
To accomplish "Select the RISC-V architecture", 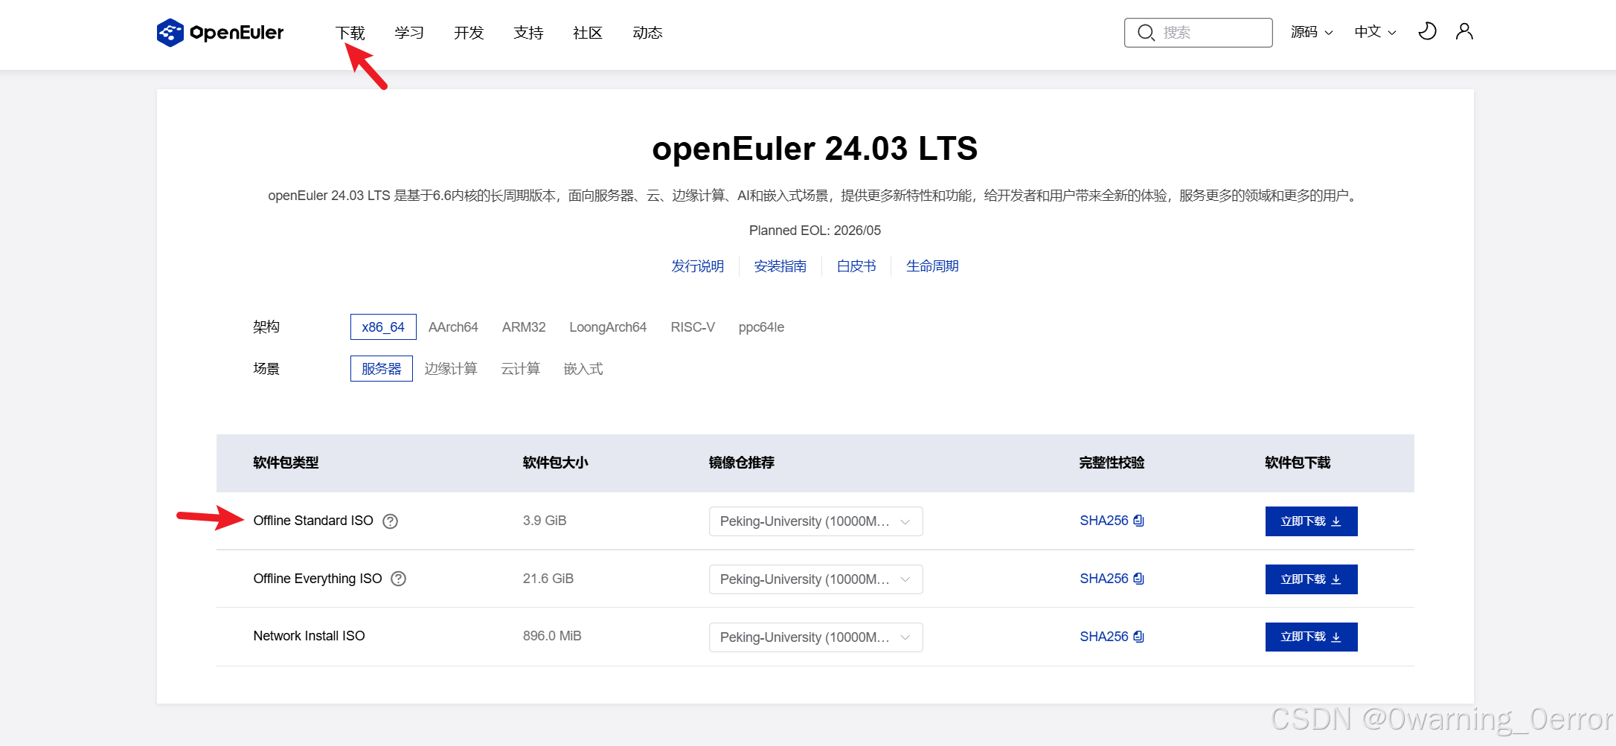I will click(692, 327).
